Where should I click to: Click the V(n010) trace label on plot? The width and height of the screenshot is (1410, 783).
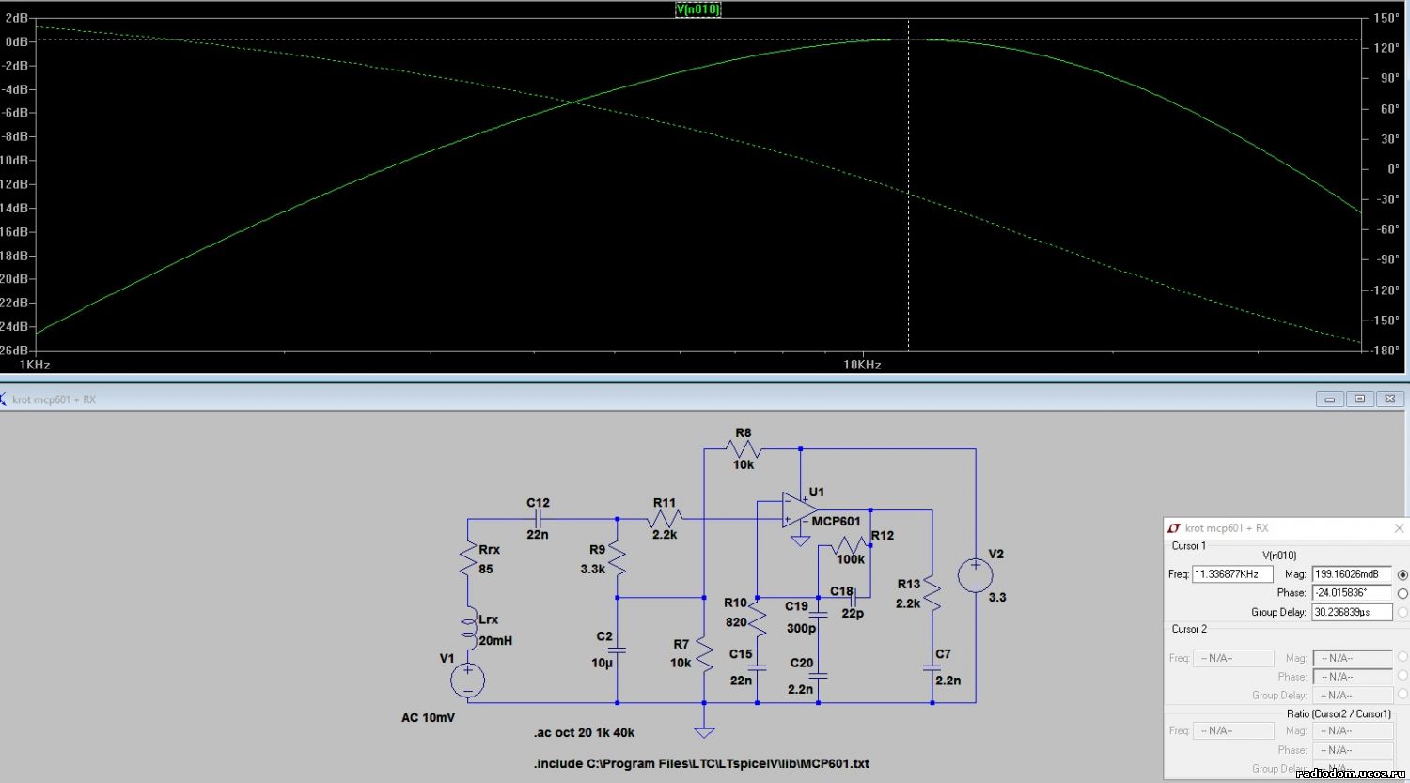click(698, 9)
